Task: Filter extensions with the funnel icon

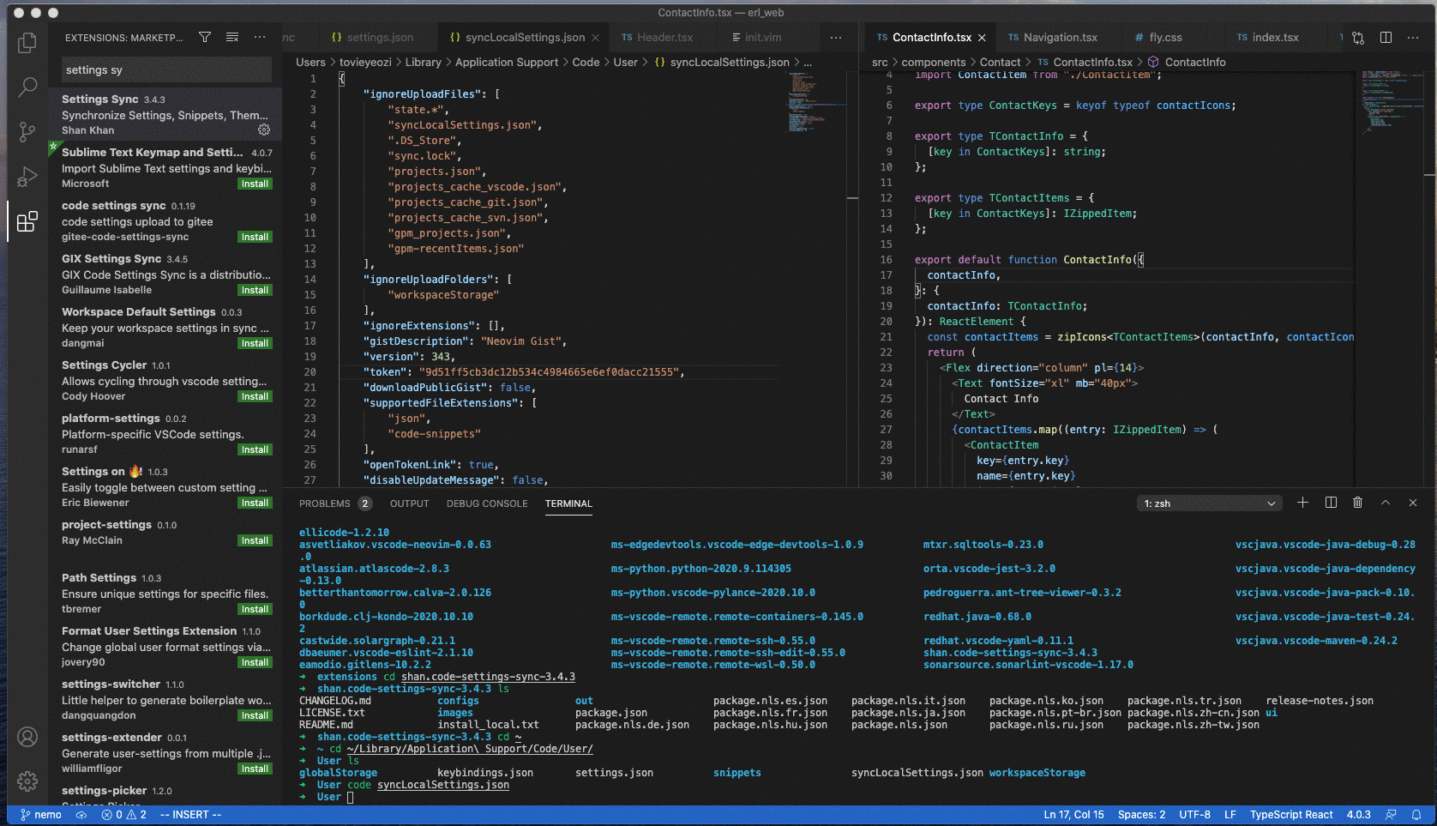Action: tap(205, 37)
